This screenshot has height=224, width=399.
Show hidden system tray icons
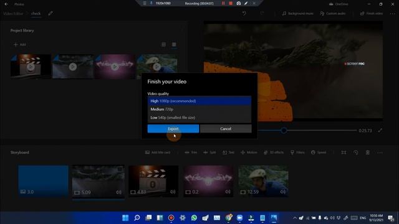(x=295, y=218)
